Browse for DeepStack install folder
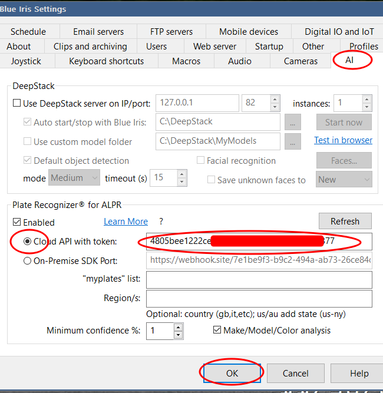Viewport: 383px width, 393px height. [292, 122]
